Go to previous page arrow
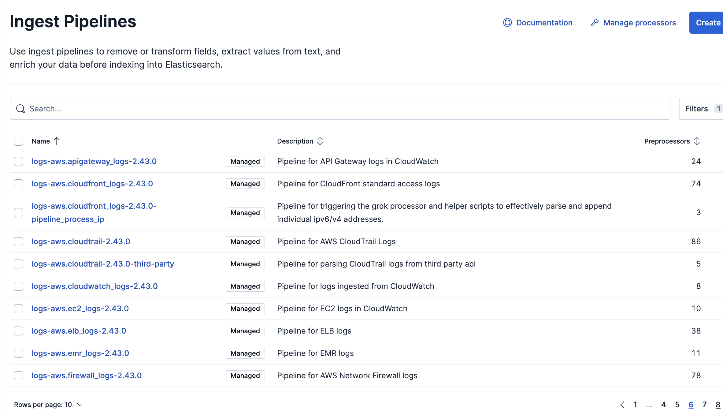 pyautogui.click(x=622, y=405)
